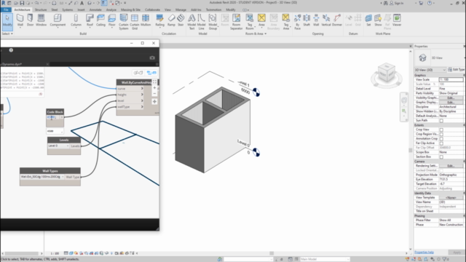Toggle Crop Region Visible checkbox

441,134
